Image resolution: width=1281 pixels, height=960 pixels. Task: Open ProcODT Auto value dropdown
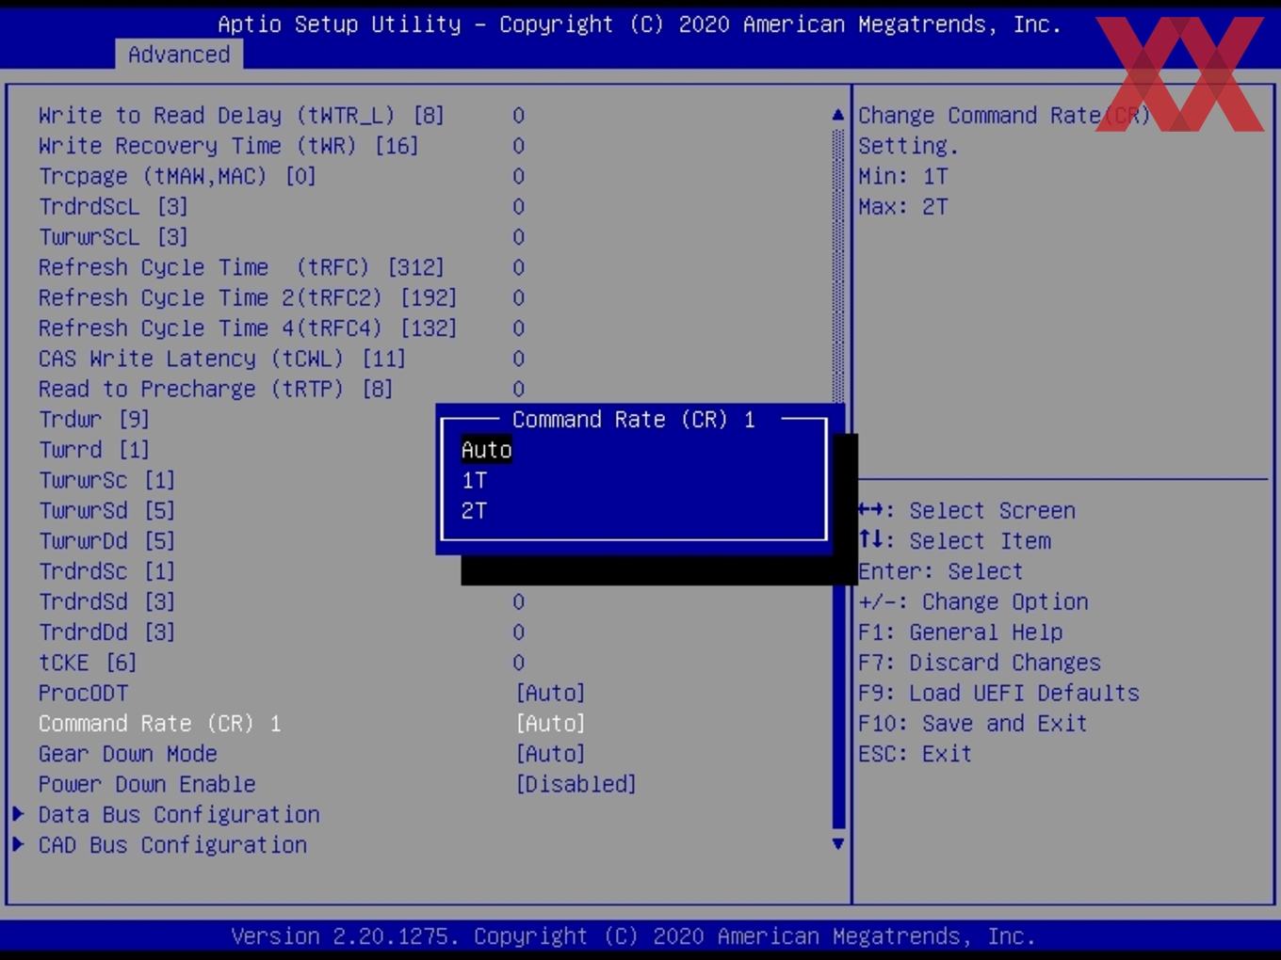[x=550, y=693]
